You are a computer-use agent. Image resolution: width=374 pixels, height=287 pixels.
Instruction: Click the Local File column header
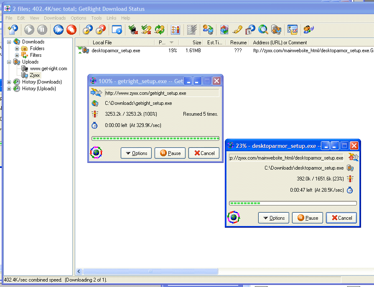(122, 43)
